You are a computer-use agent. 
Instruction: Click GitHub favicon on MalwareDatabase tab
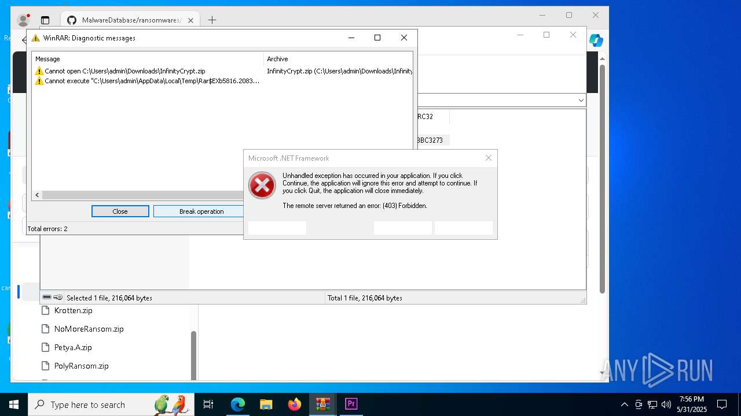pos(72,20)
